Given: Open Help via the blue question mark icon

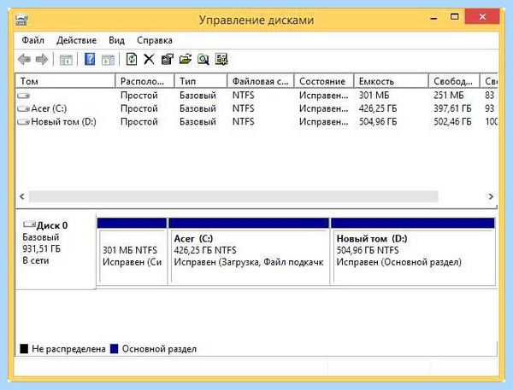Looking at the screenshot, I should pyautogui.click(x=90, y=60).
